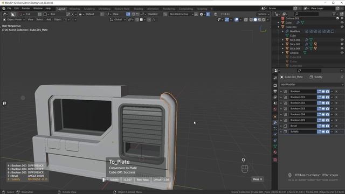This screenshot has width=345, height=194.
Task: Click the BoxCutter help question icon
Action: tap(216, 14)
